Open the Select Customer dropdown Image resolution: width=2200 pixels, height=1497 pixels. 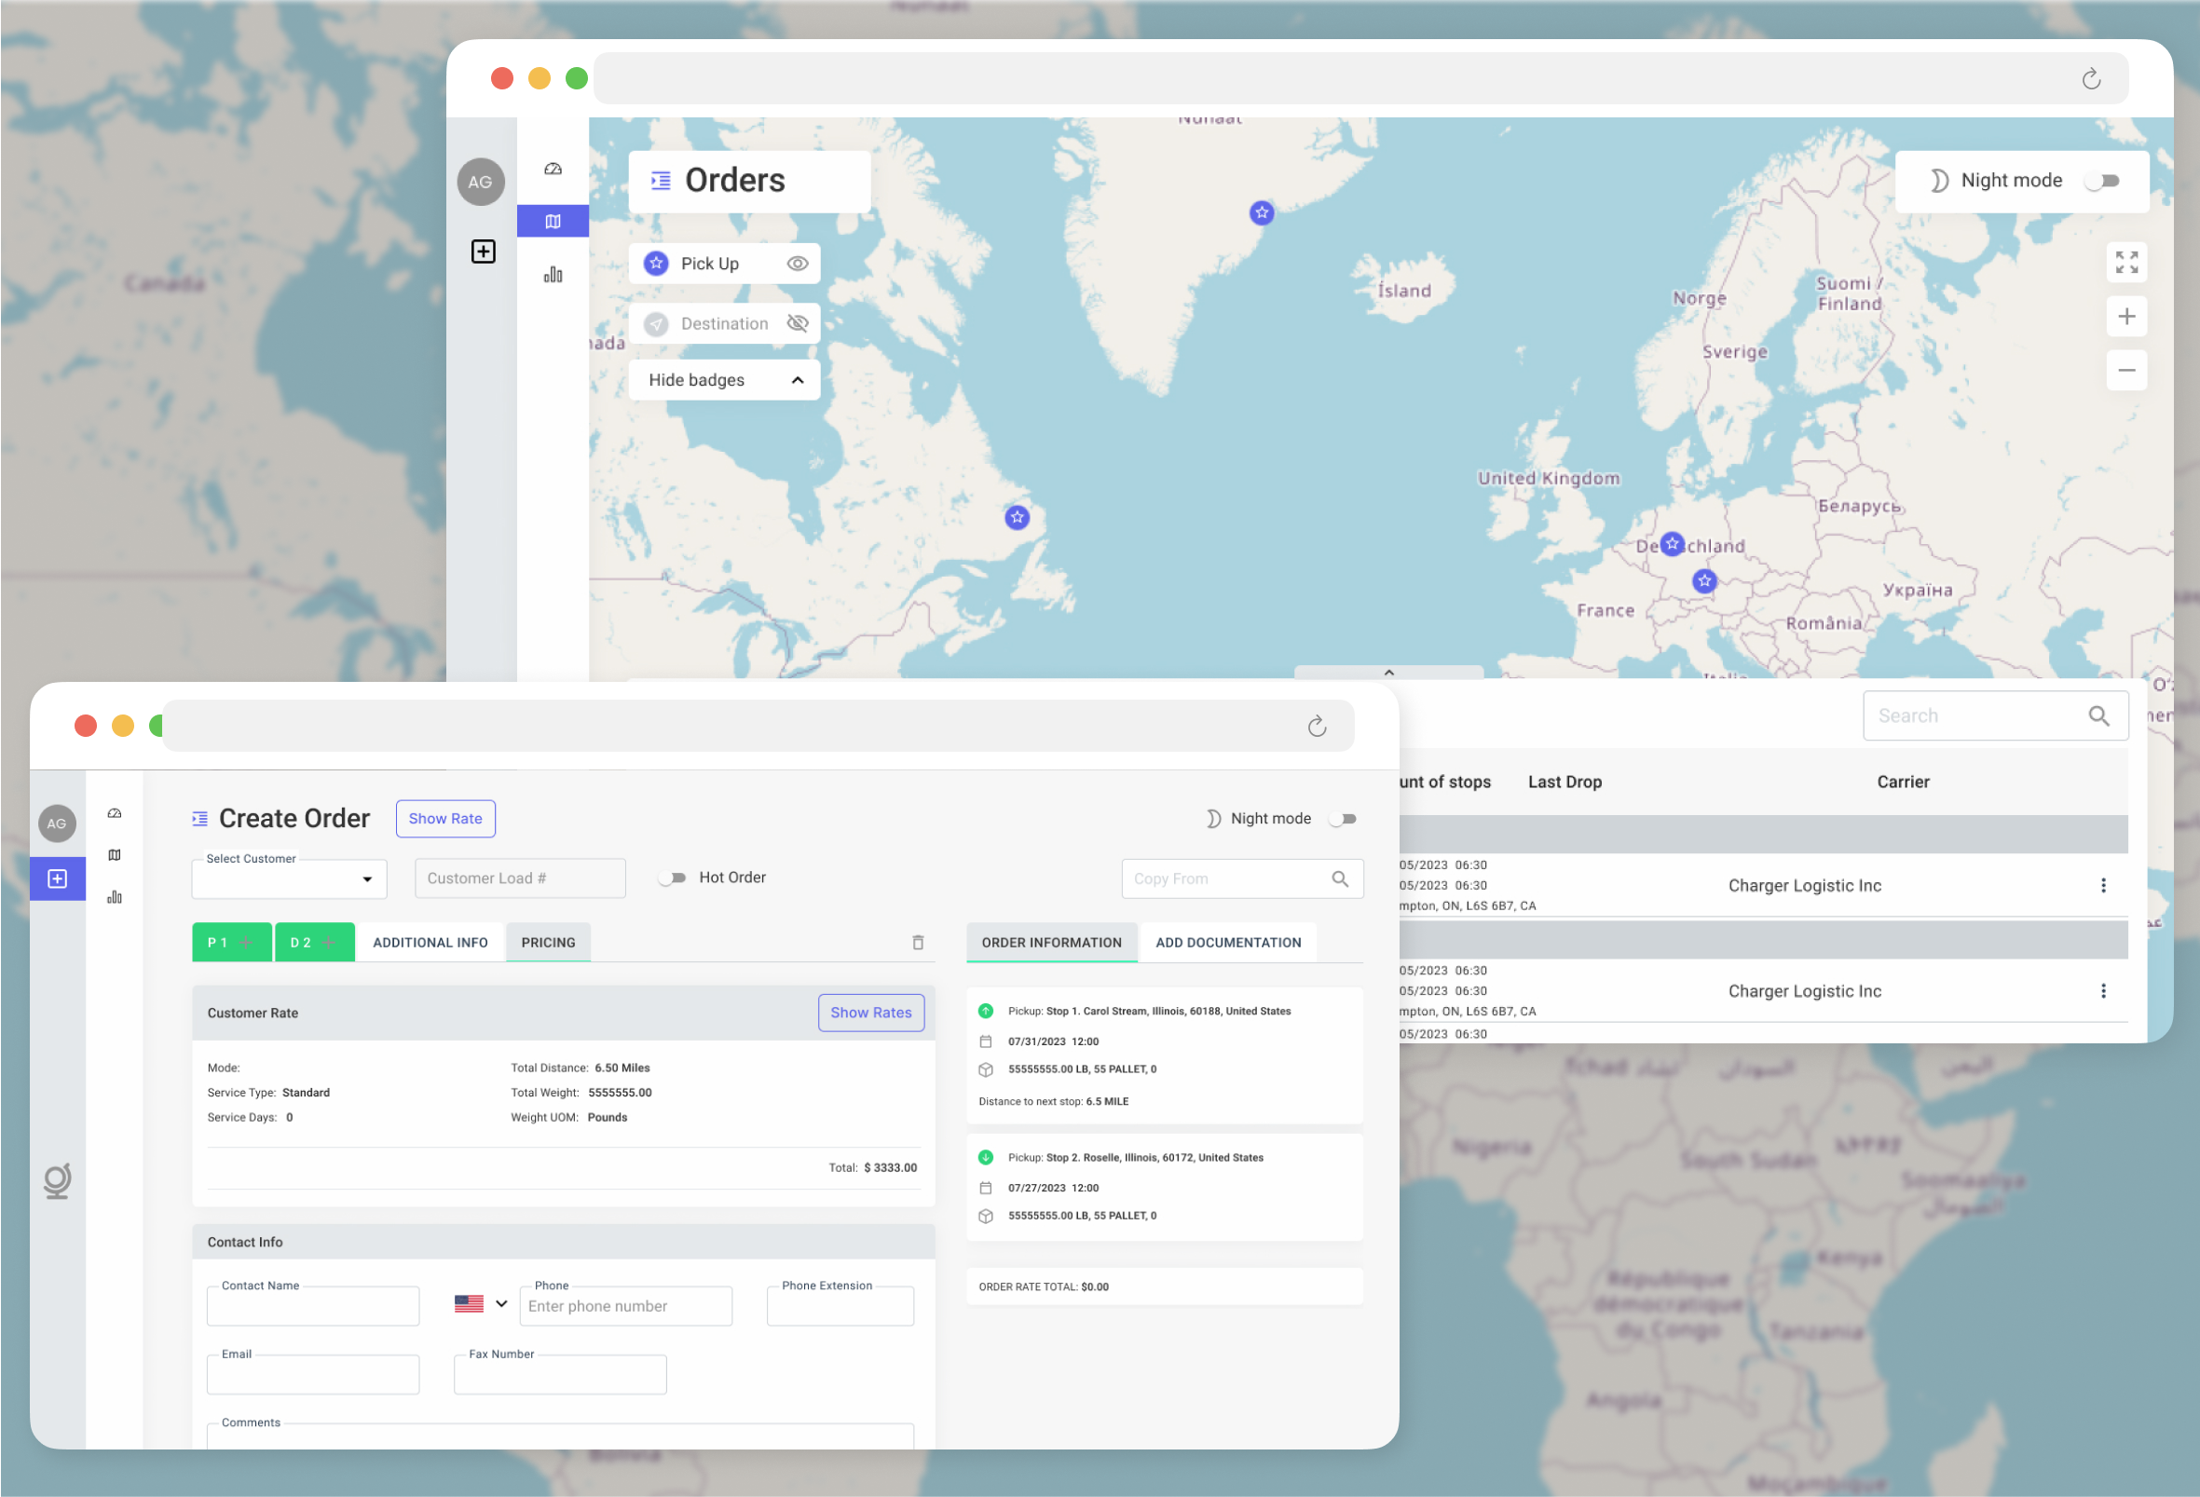[289, 878]
